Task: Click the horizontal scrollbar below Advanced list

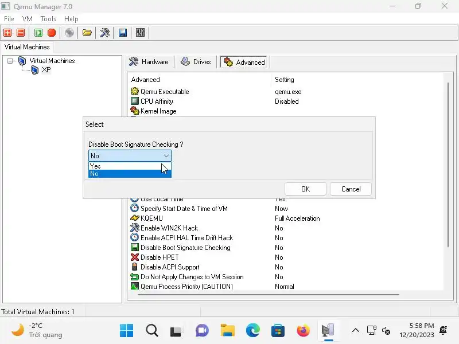Action: pos(268,295)
